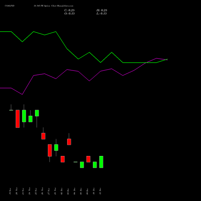The width and height of the screenshot is (201, 201).
Task: Click the '08 Dec' date label
Action: (81, 191)
